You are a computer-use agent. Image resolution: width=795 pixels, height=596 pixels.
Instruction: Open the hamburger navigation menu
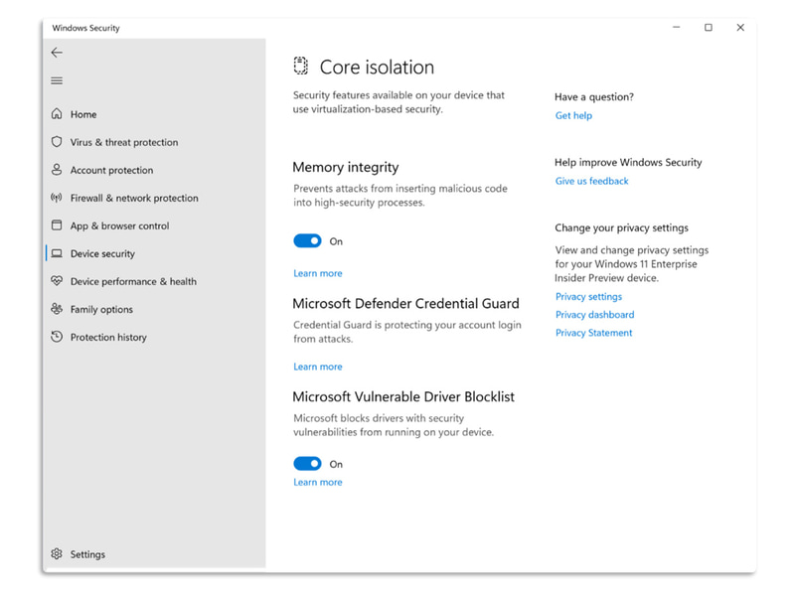(57, 80)
